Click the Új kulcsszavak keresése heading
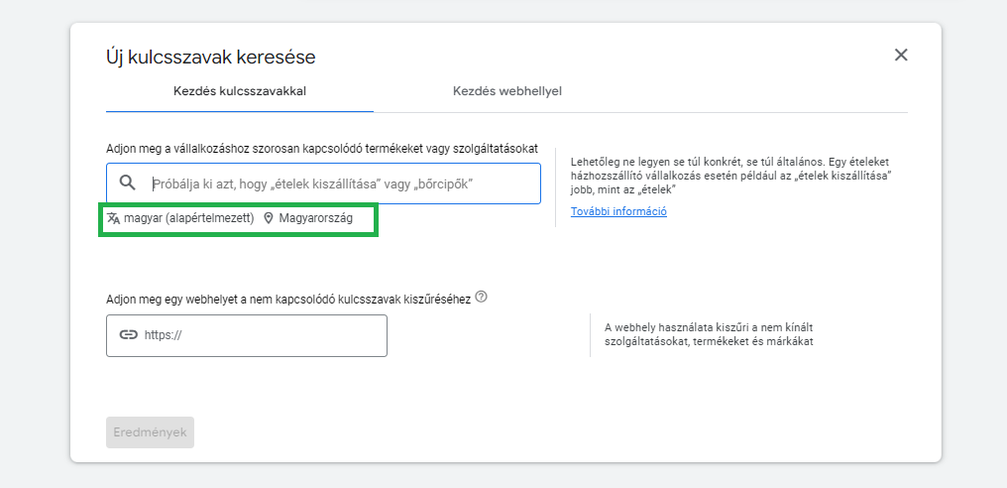 pos(210,57)
